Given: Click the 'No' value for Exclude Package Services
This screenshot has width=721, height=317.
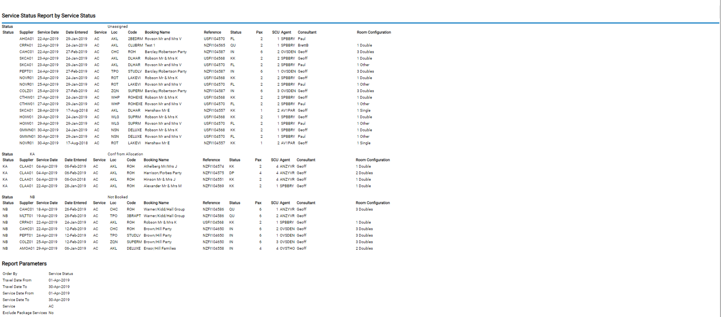Looking at the screenshot, I should [x=51, y=313].
